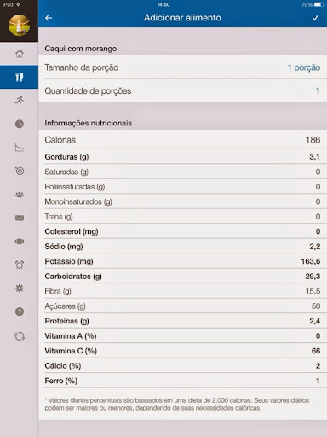Image resolution: width=327 pixels, height=437 pixels.
Task: Tap the user profile picture
Action: click(x=19, y=26)
